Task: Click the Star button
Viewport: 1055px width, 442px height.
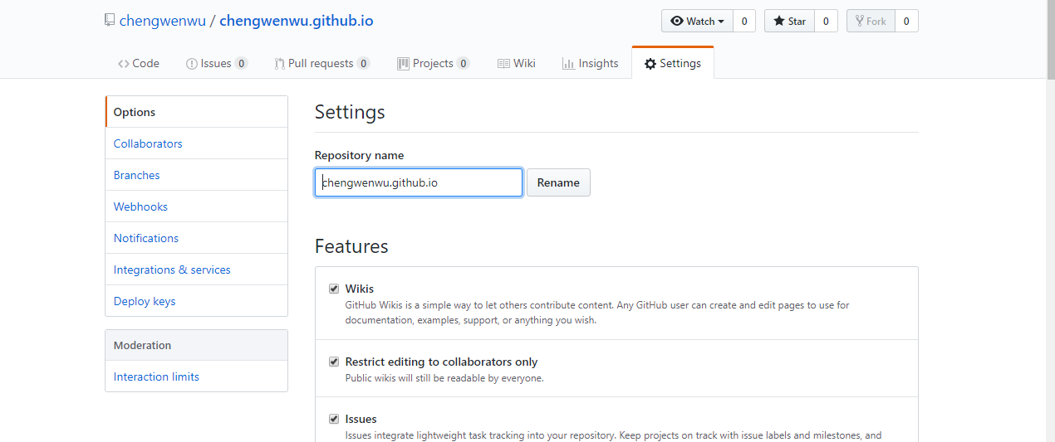Action: [x=789, y=22]
